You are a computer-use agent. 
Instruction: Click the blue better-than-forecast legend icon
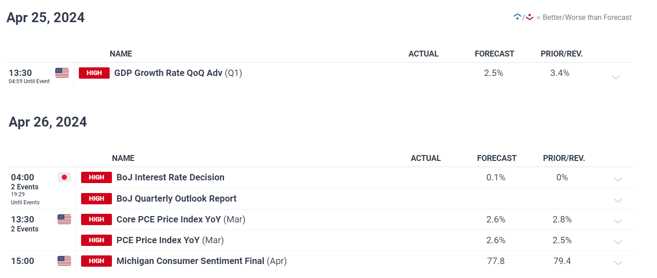point(517,17)
